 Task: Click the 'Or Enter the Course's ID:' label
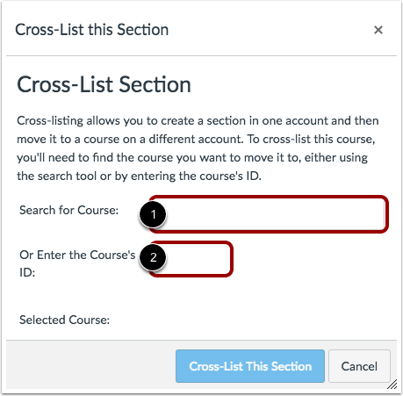pos(77,263)
